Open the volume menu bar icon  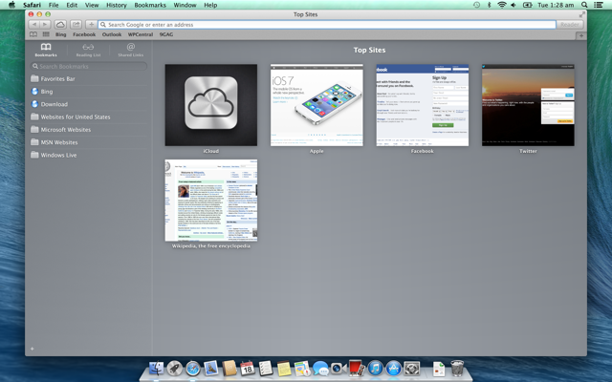[x=514, y=5]
